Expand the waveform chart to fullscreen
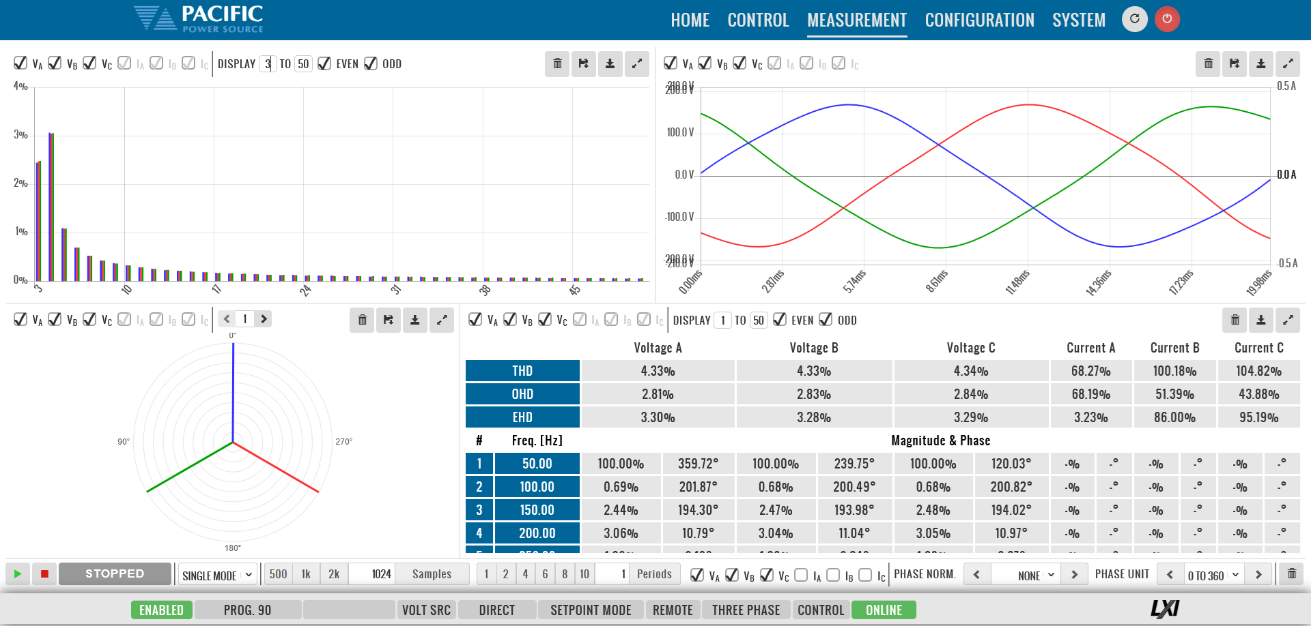Screen dimensions: 1311x626 pyautogui.click(x=1288, y=63)
